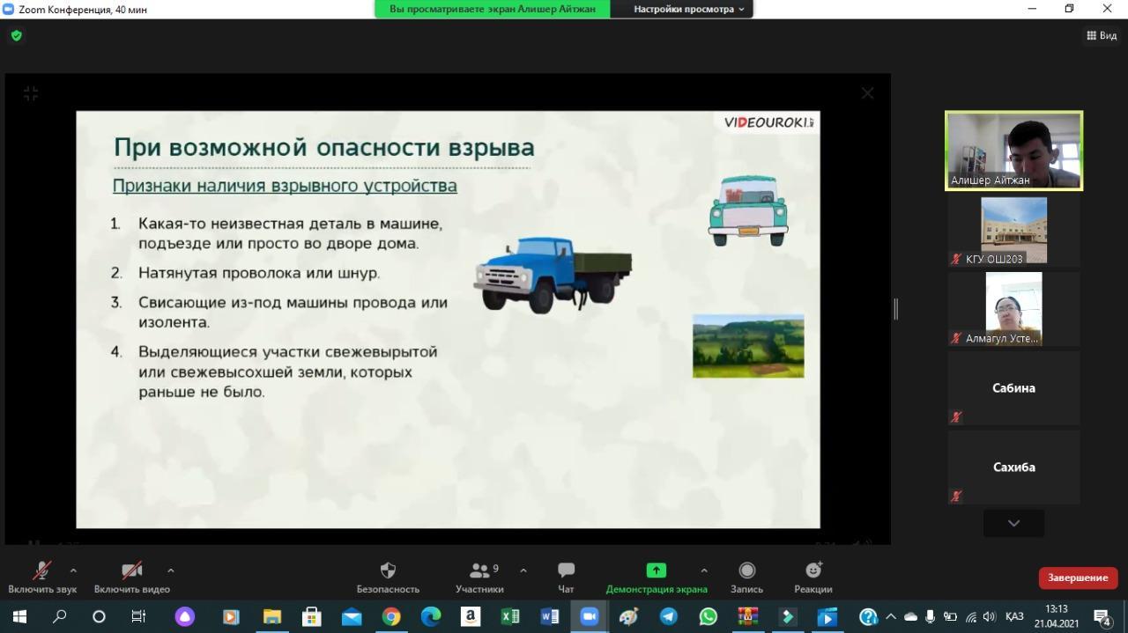The width and height of the screenshot is (1128, 633).
Task: Open the Настройки просмотра dropdown
Action: tap(689, 9)
